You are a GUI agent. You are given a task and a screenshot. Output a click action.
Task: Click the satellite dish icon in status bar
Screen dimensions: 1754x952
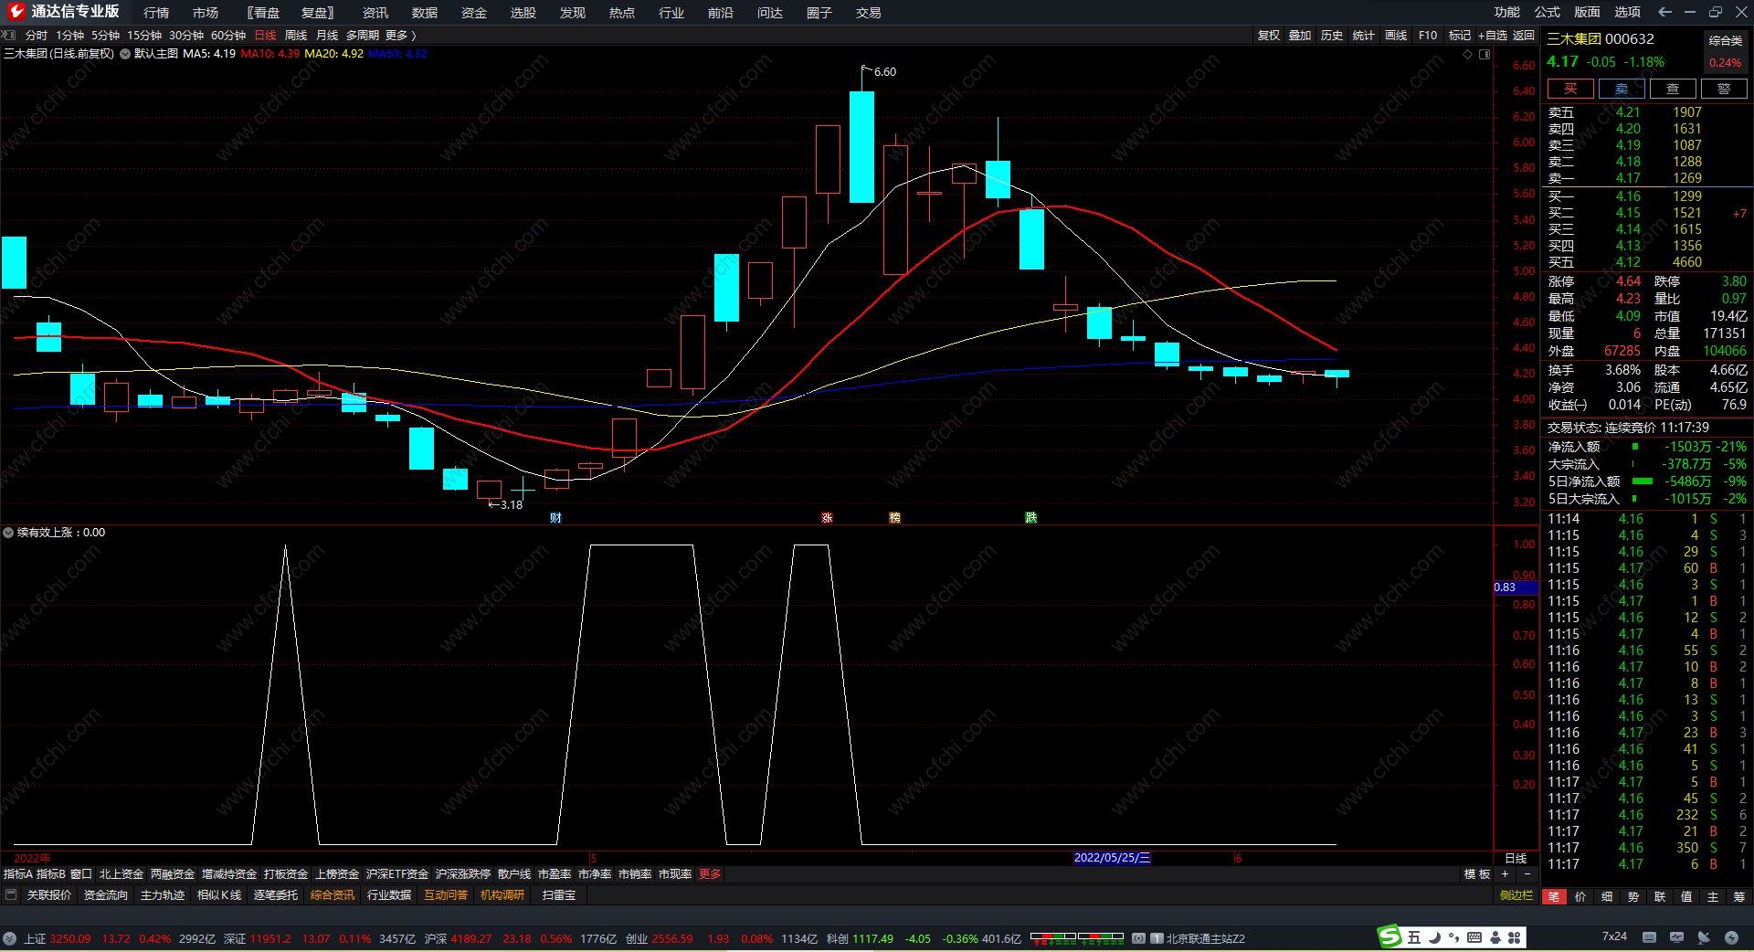[1704, 937]
